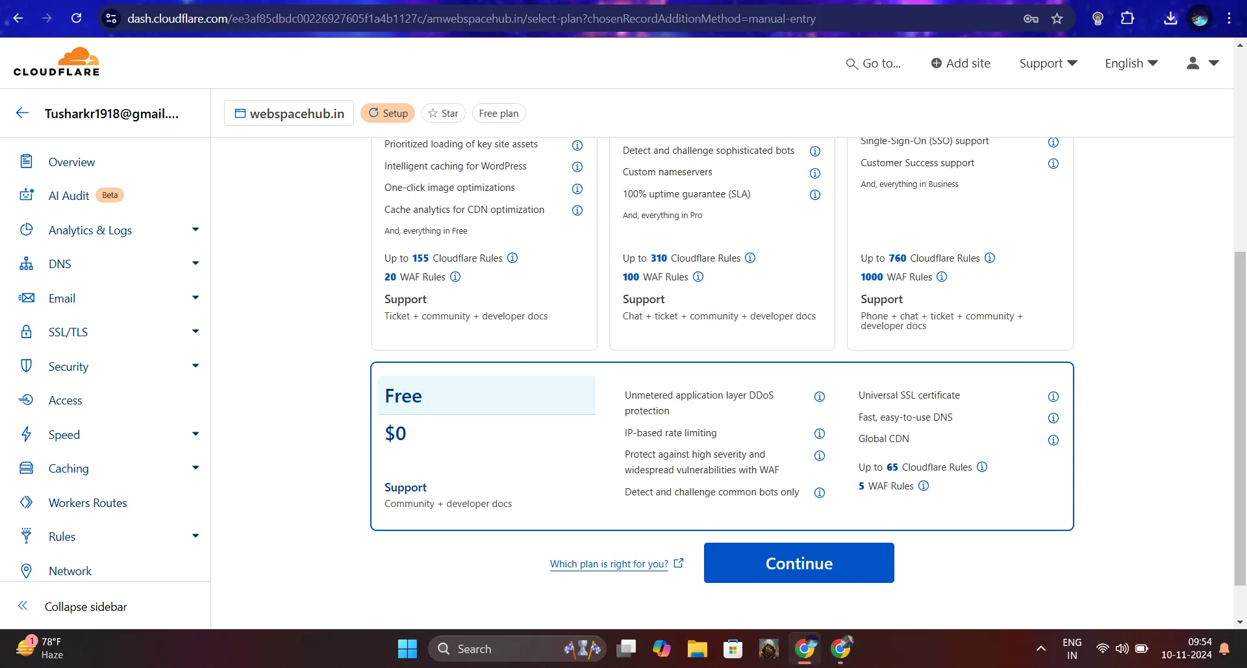Open File Explorer from the taskbar

[698, 649]
